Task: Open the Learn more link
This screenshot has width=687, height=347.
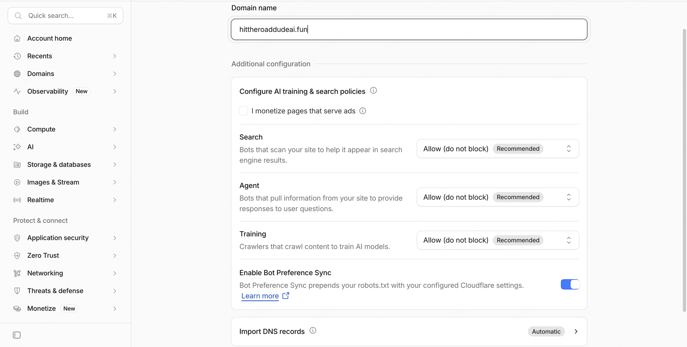Action: click(260, 296)
